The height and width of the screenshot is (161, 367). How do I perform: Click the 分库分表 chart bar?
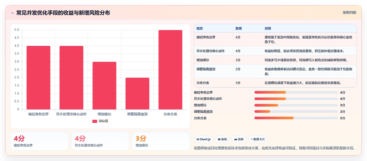tap(170, 70)
